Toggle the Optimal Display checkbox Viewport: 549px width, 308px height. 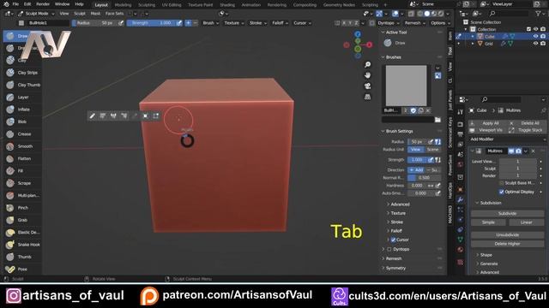[x=501, y=192]
